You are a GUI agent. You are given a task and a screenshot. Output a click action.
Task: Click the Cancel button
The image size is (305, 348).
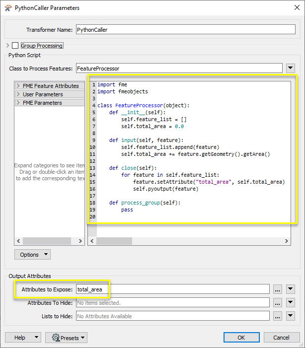coord(282,338)
